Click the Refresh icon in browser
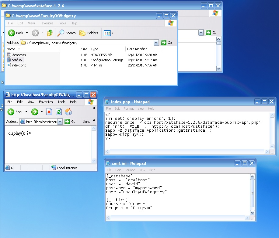Image resolution: width=279 pixels, height=238 pixels. (59, 112)
